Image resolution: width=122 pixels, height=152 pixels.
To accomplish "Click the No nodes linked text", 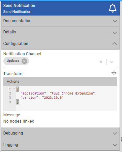I will pyautogui.click(x=19, y=121).
